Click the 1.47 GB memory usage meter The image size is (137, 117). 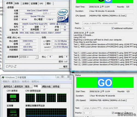pyautogui.click(x=13, y=113)
